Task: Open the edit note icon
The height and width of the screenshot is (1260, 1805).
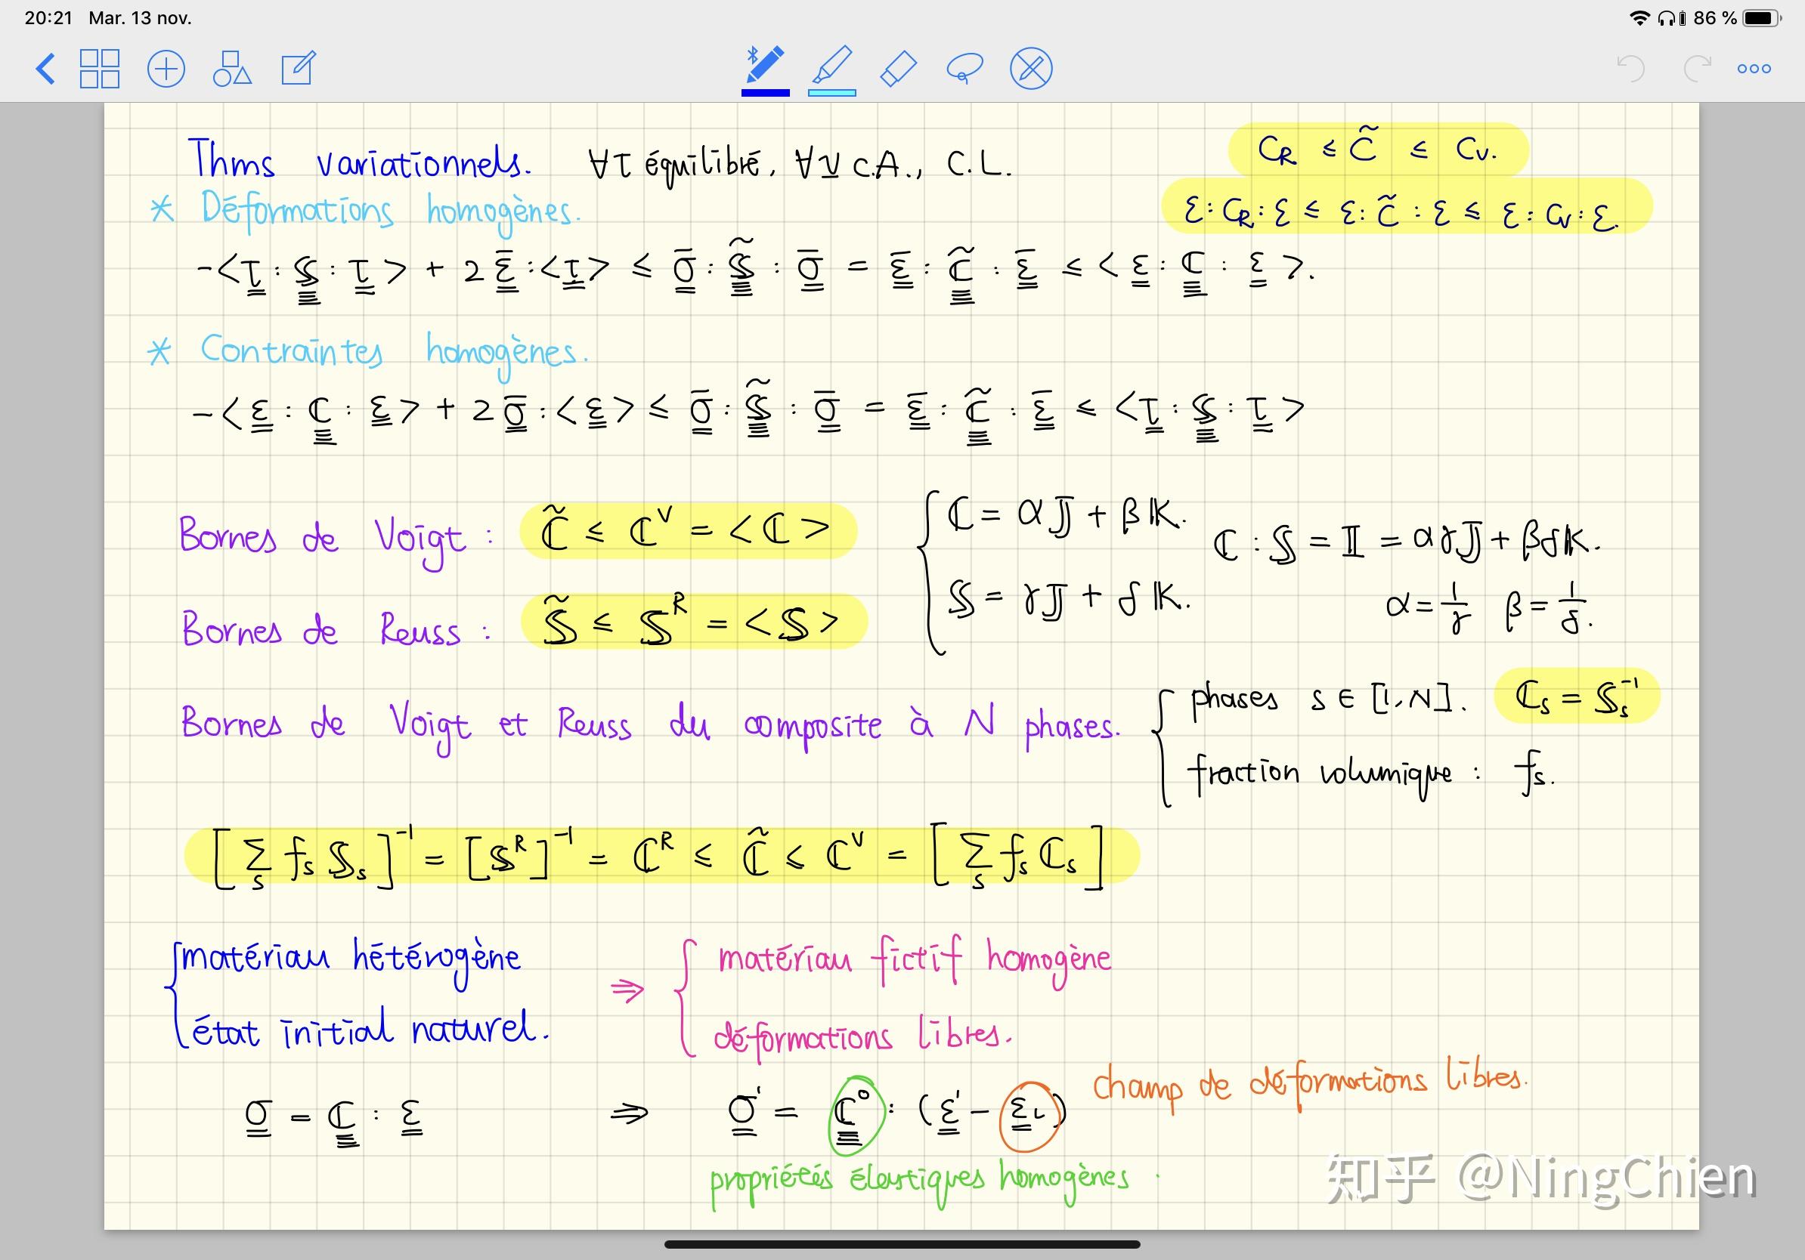Action: [x=299, y=67]
